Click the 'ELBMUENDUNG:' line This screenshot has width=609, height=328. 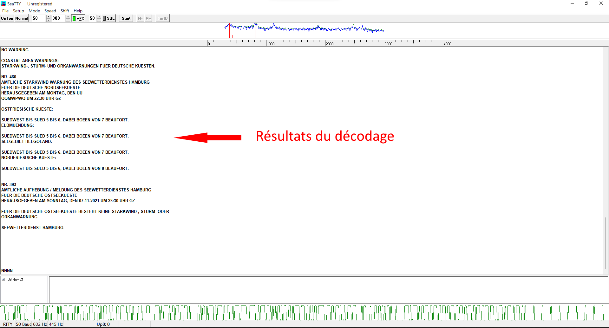coord(17,125)
